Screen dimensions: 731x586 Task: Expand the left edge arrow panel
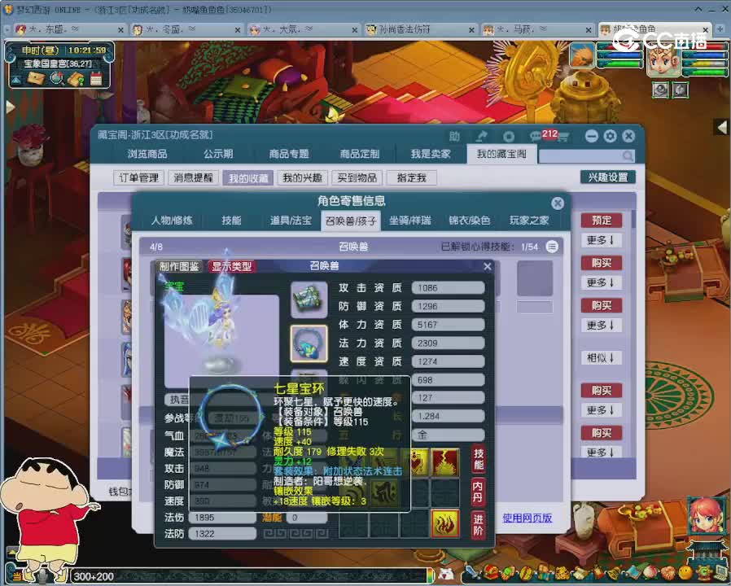point(11,107)
